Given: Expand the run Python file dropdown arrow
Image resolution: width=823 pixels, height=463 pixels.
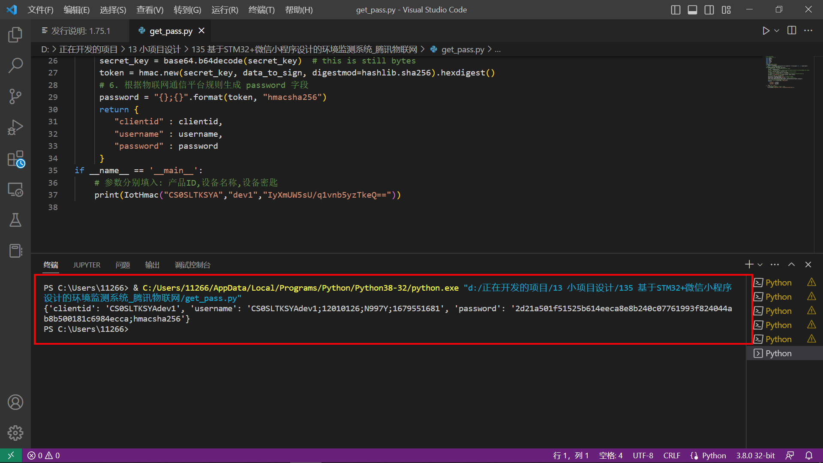Looking at the screenshot, I should (777, 31).
